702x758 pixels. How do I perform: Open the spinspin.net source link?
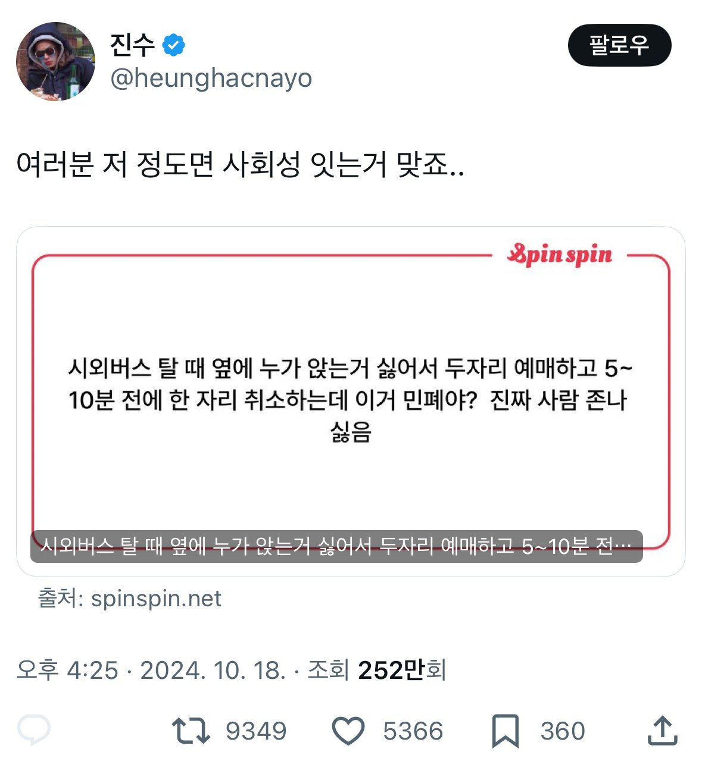(155, 598)
